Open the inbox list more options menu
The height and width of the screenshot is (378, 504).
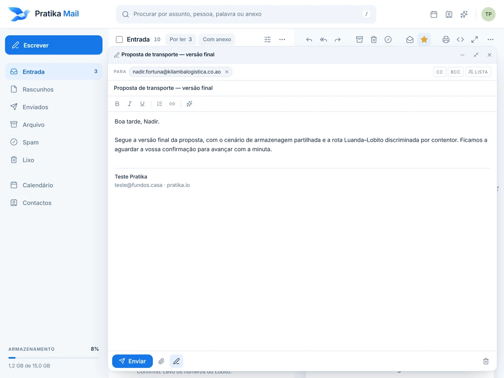pyautogui.click(x=282, y=39)
